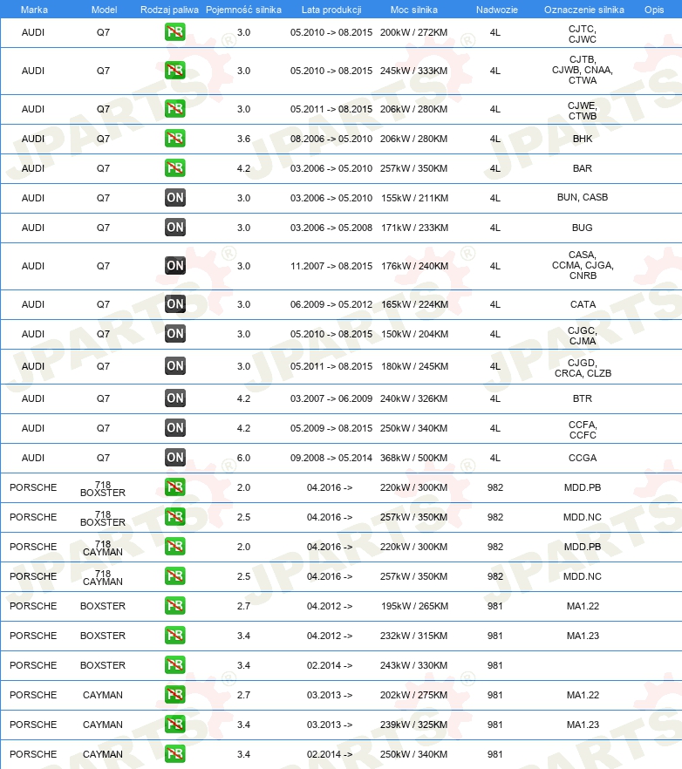The width and height of the screenshot is (682, 769).
Task: Click ON diesel icon in CCGA 6.0 row
Action: 174,458
